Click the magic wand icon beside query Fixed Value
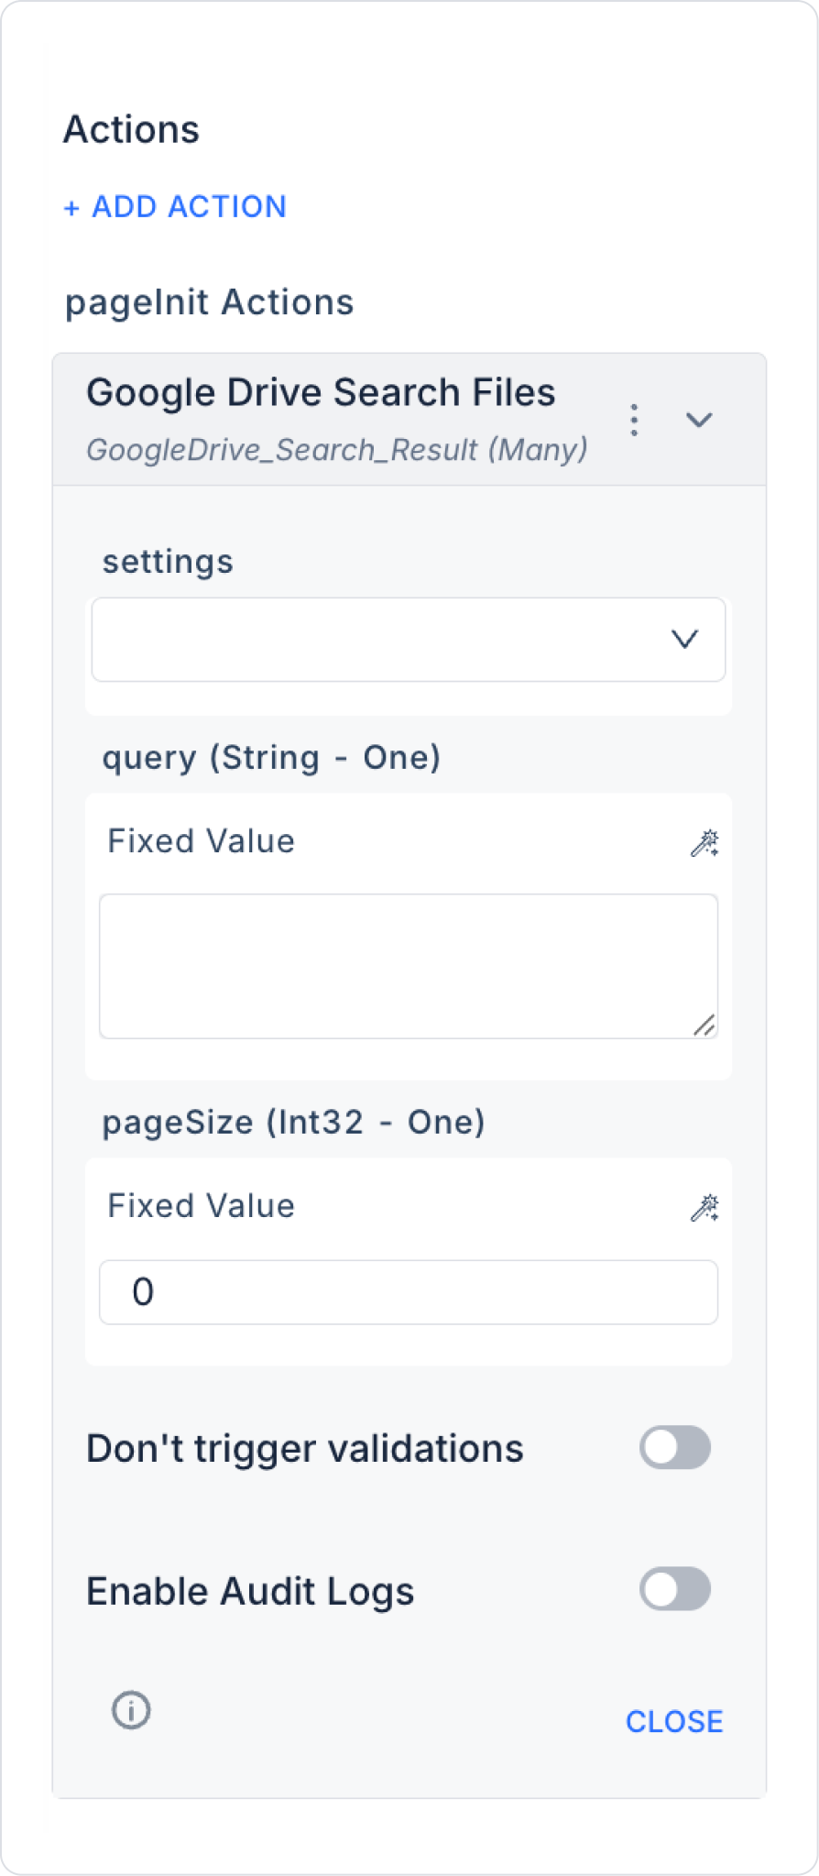The width and height of the screenshot is (819, 1876). click(704, 842)
